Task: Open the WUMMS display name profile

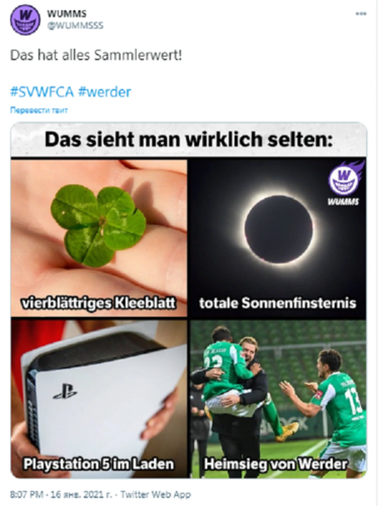Action: (x=67, y=14)
